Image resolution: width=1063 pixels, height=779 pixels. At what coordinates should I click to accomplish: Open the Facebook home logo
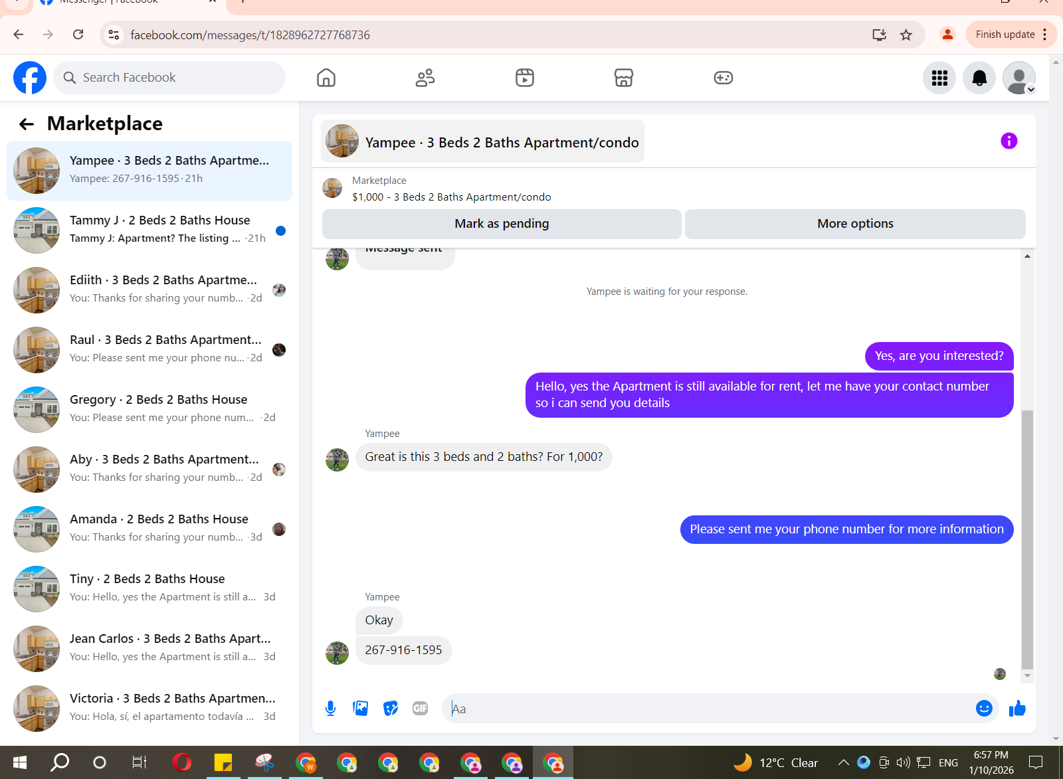click(x=30, y=78)
